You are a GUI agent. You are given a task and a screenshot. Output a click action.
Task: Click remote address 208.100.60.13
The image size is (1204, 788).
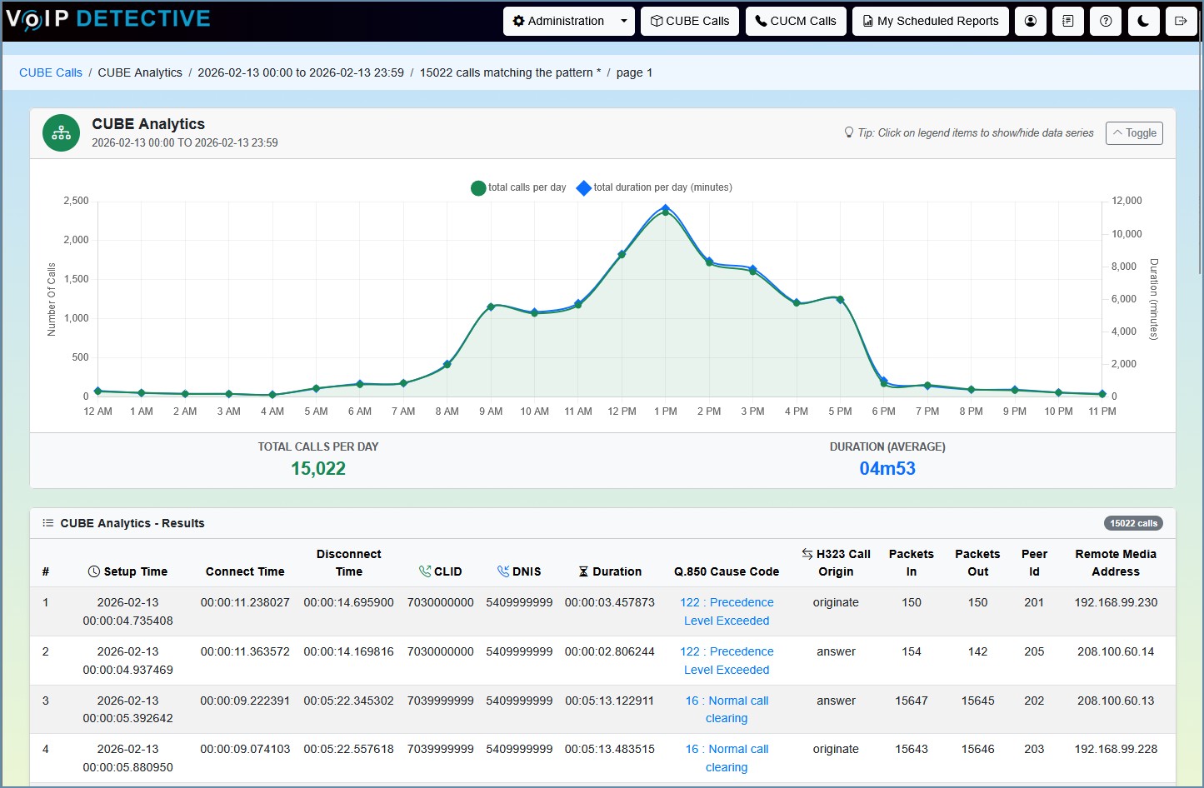coord(1116,701)
